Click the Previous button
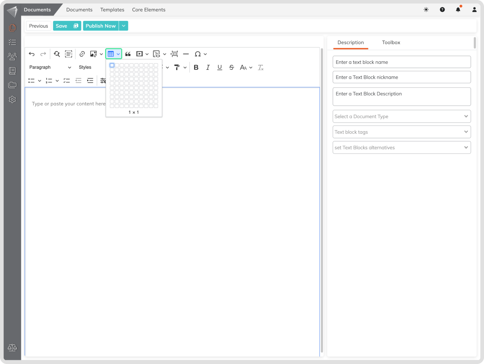Screen dimensions: 484x364 (38, 26)
